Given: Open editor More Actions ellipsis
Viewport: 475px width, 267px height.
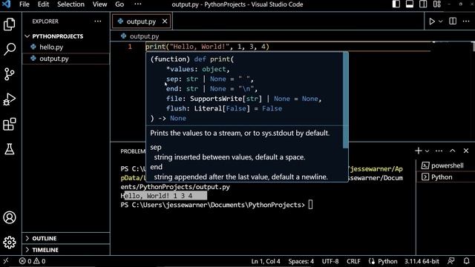Looking at the screenshot, I should pyautogui.click(x=466, y=22).
